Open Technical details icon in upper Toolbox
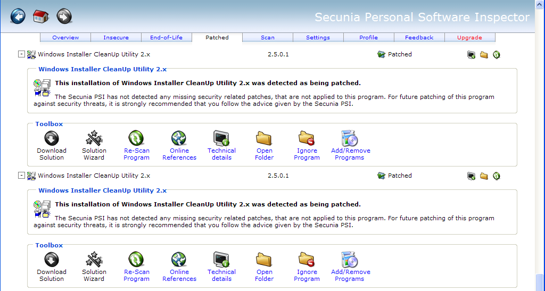The height and width of the screenshot is (291, 545). pos(221,138)
